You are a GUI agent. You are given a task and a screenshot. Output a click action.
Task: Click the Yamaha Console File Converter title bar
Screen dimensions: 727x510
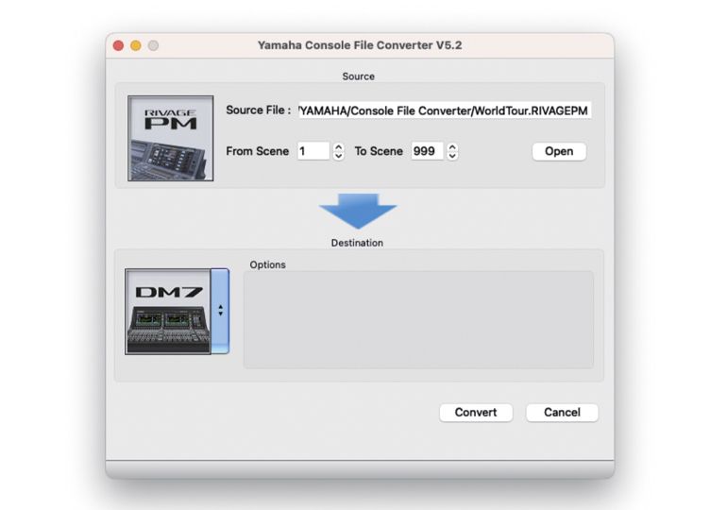360,45
